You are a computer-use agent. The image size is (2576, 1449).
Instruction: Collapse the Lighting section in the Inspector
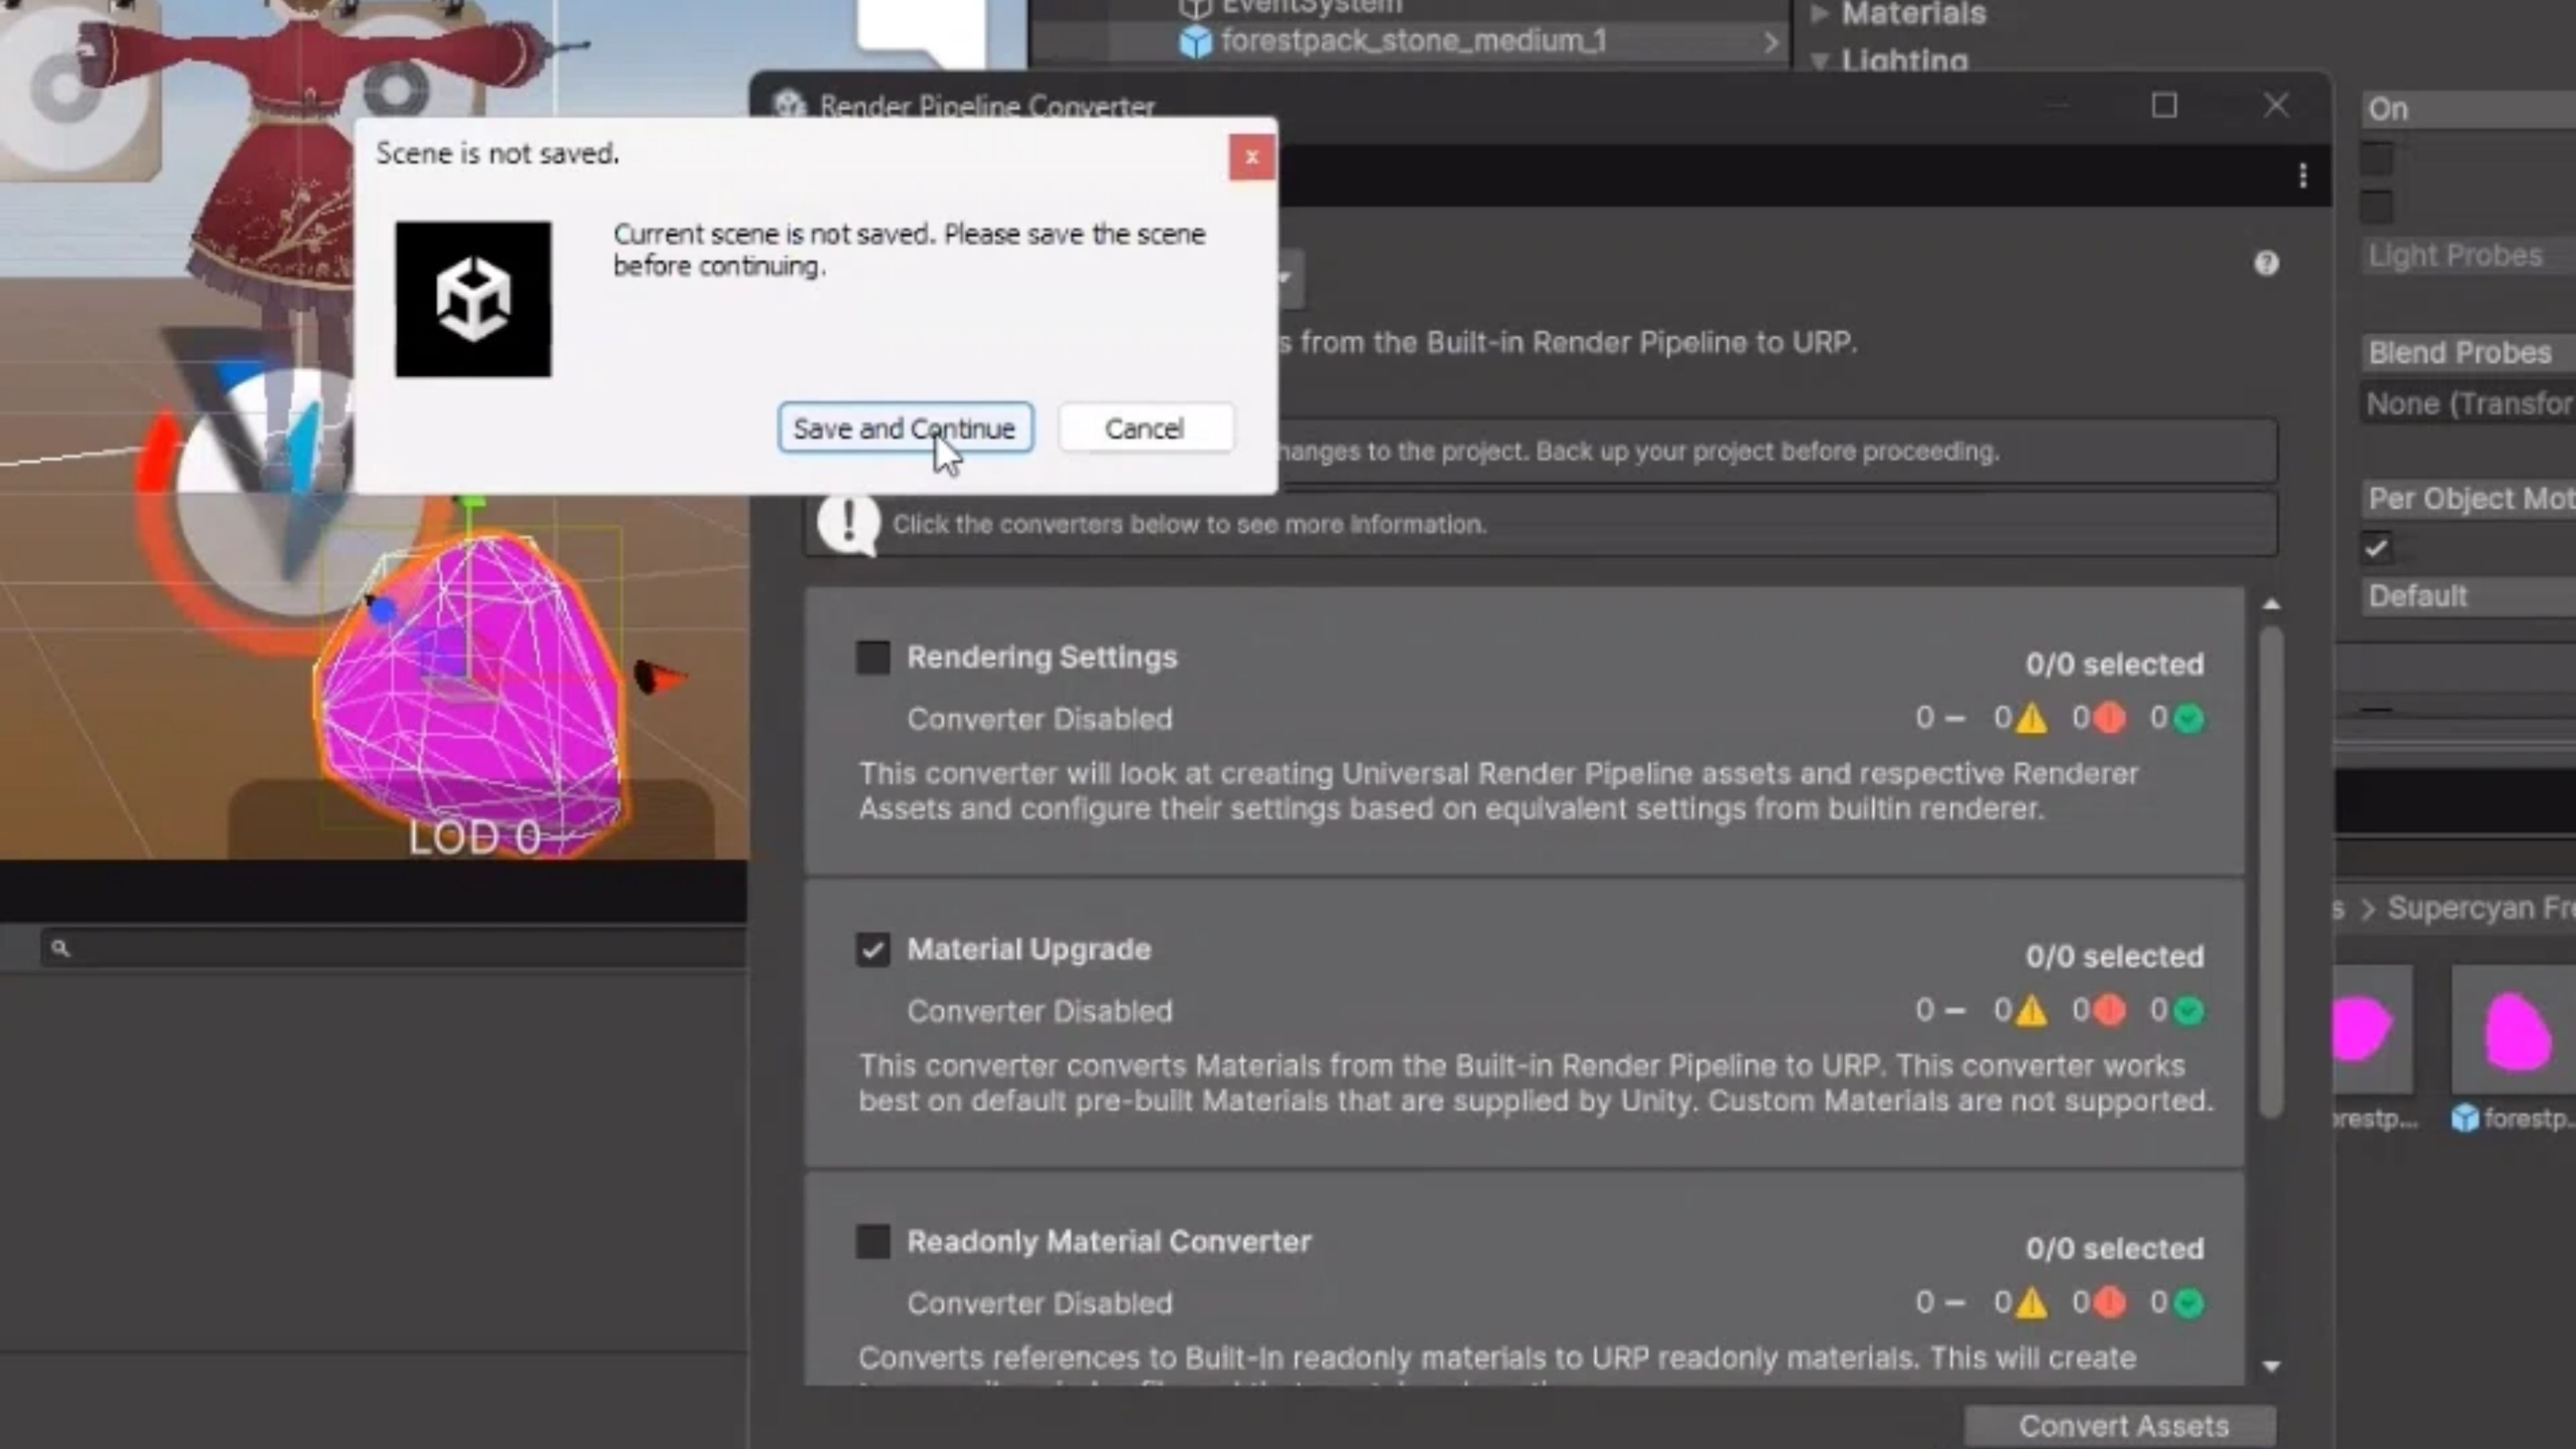1820,61
